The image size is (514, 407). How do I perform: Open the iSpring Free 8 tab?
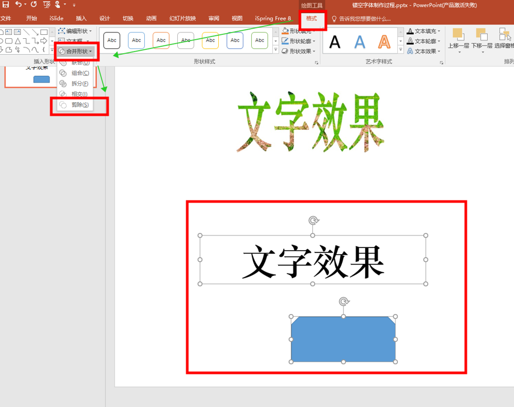(273, 18)
